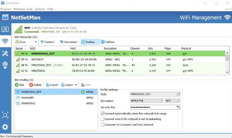Toggle Connect automatically when network is in range

pyautogui.click(x=102, y=114)
